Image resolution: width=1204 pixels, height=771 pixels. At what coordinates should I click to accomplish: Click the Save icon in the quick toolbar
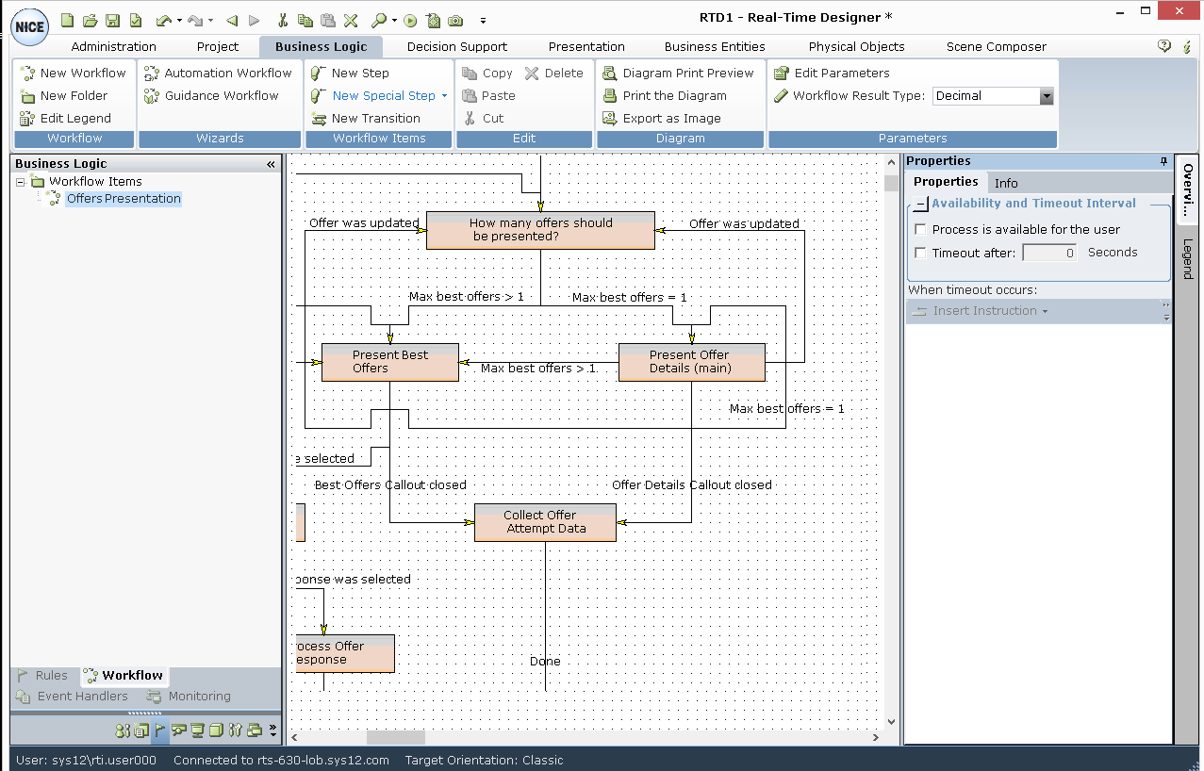point(112,20)
